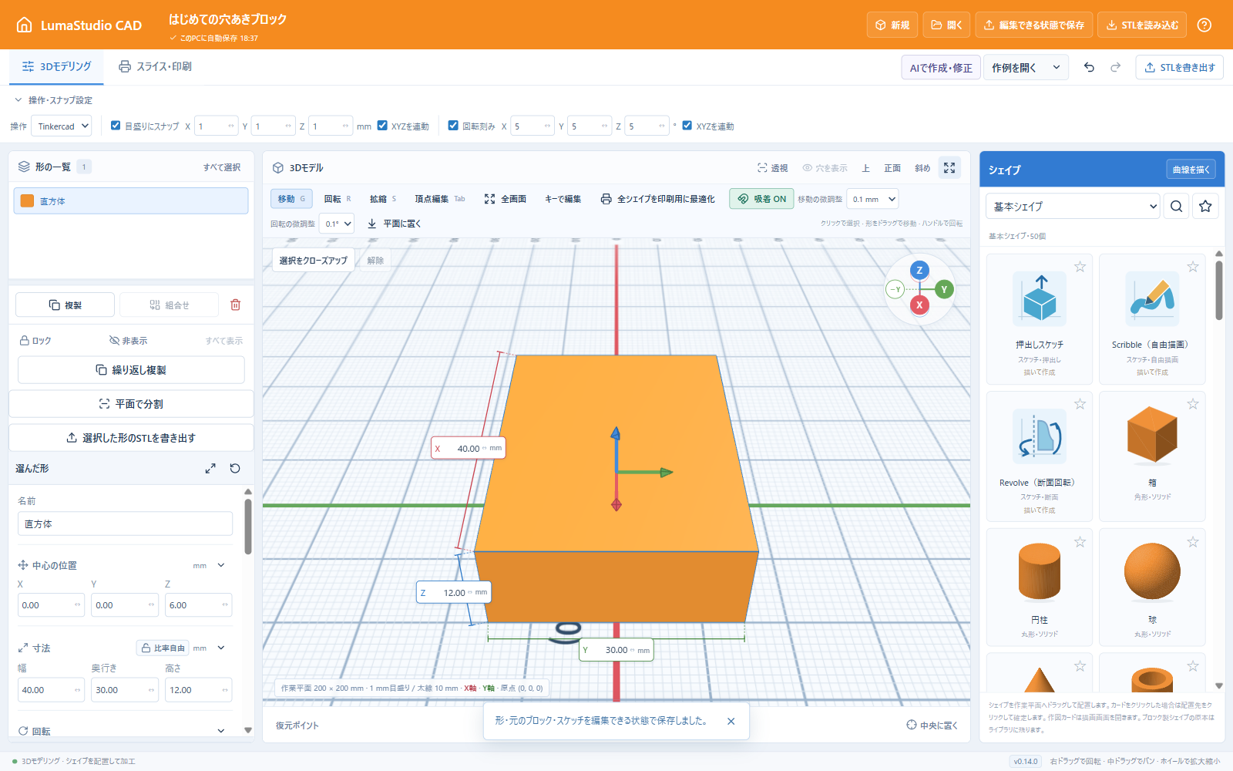This screenshot has height=771, width=1233.
Task: Click the undo arrow icon
Action: (x=1089, y=67)
